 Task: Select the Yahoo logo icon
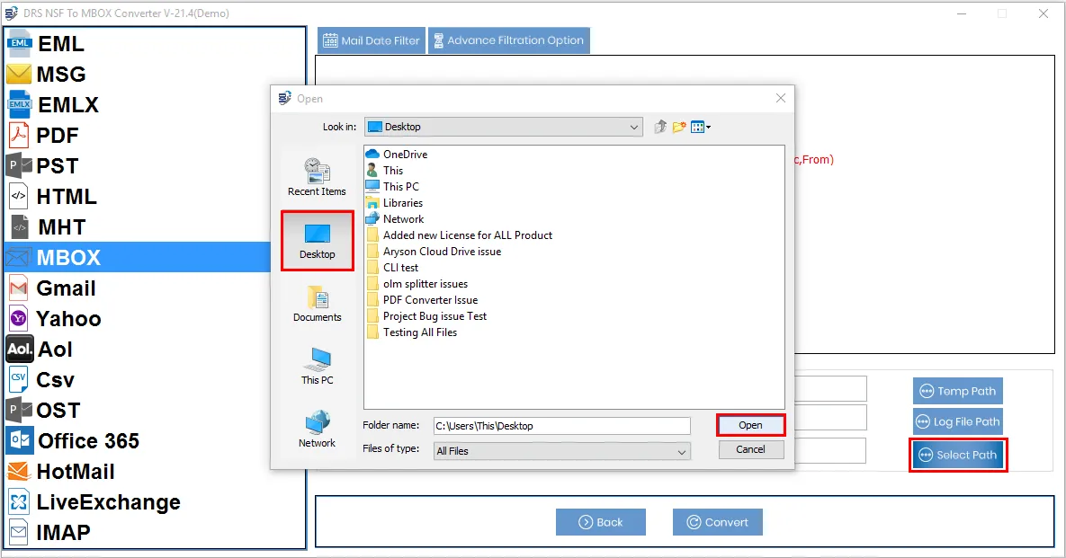point(19,318)
